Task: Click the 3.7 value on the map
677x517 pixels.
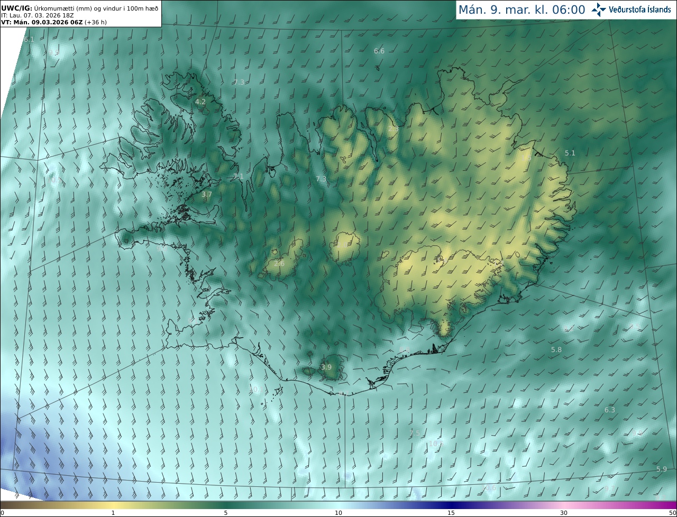Action: pos(207,195)
